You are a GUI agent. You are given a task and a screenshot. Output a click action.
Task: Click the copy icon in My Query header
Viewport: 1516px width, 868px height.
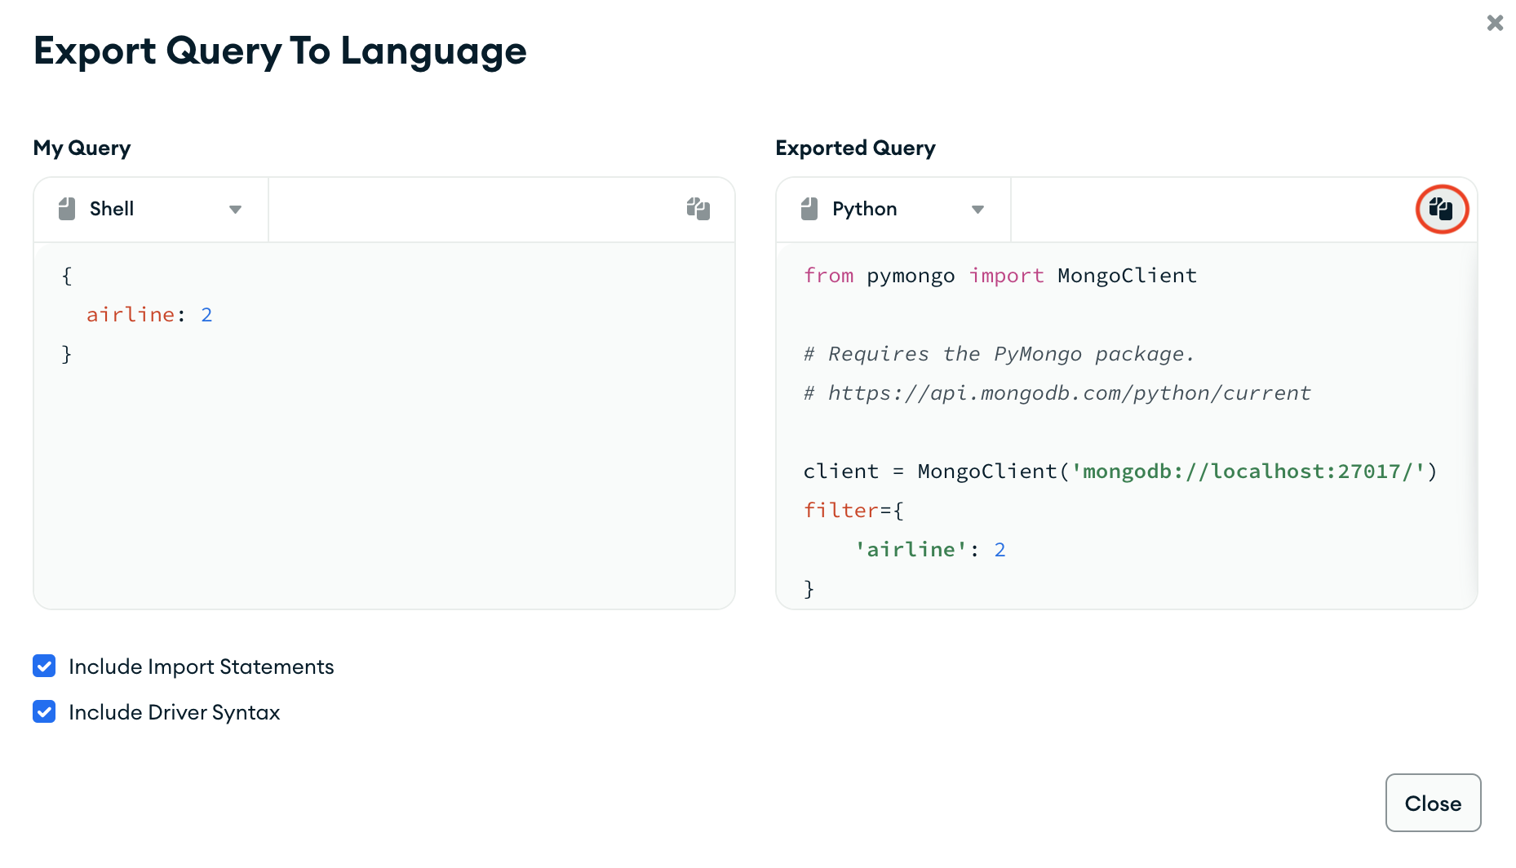698,209
